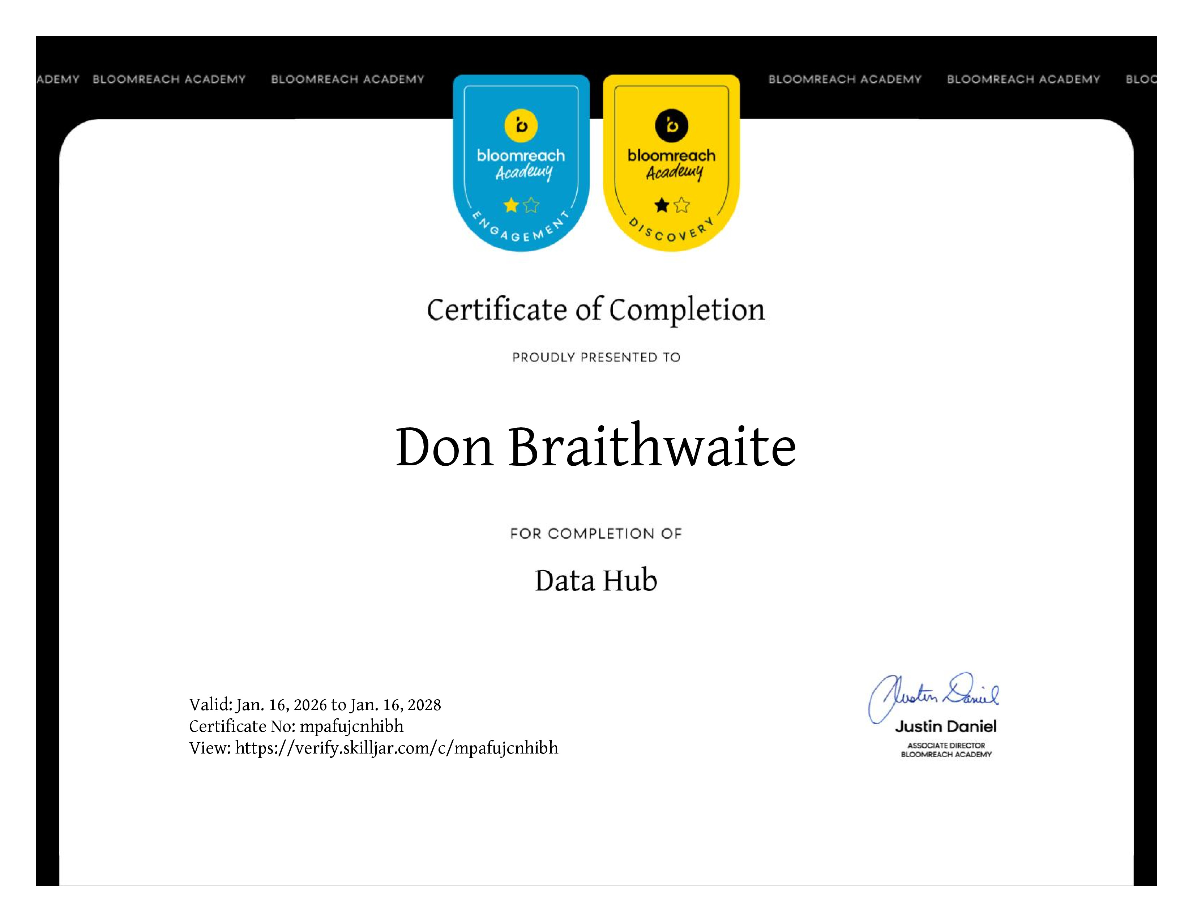1193x922 pixels.
Task: Click the Bloomreach logo on the Engagement badge
Action: tap(521, 125)
